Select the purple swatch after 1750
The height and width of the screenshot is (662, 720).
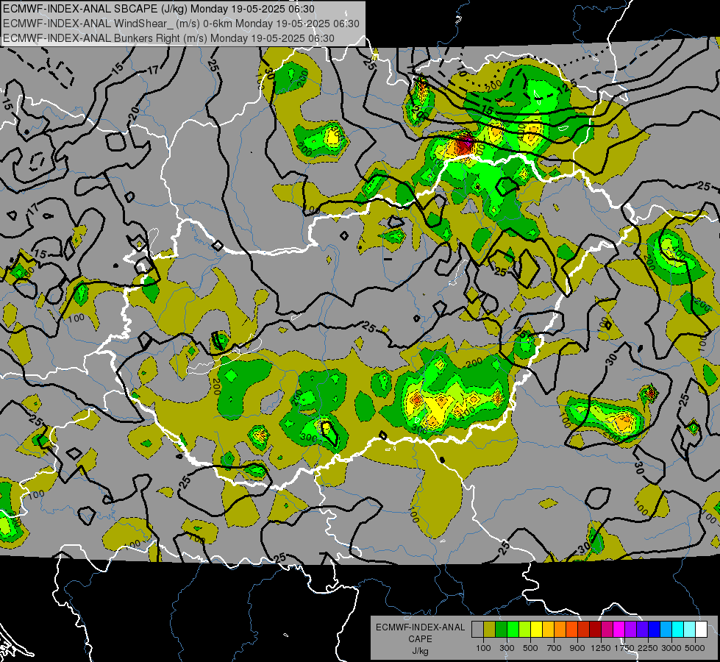(631, 629)
